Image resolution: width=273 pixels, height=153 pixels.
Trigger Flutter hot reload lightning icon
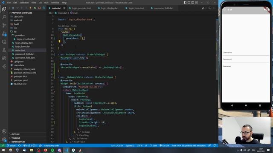[x=30, y=8]
